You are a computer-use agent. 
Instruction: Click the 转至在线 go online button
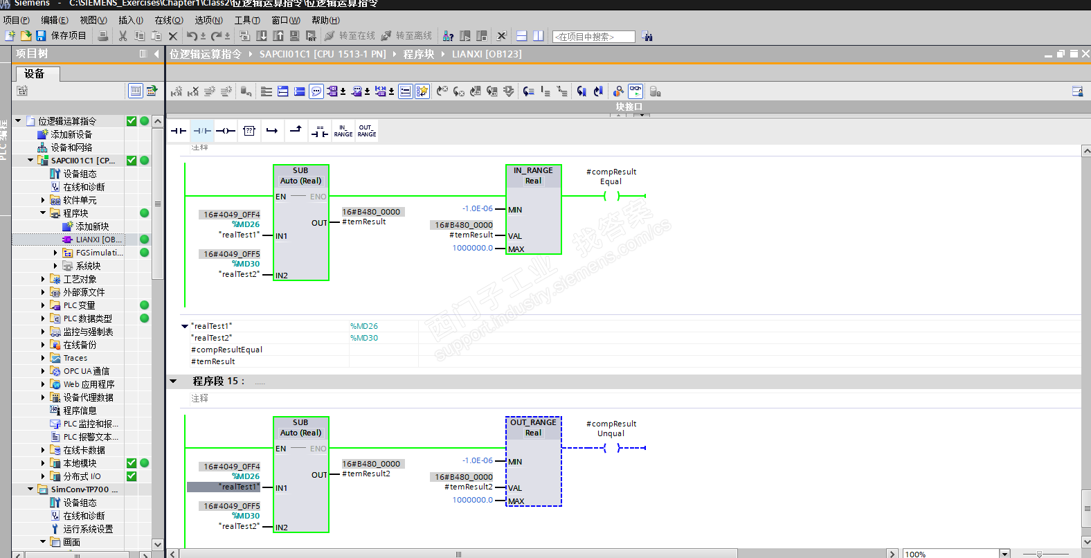coord(350,36)
